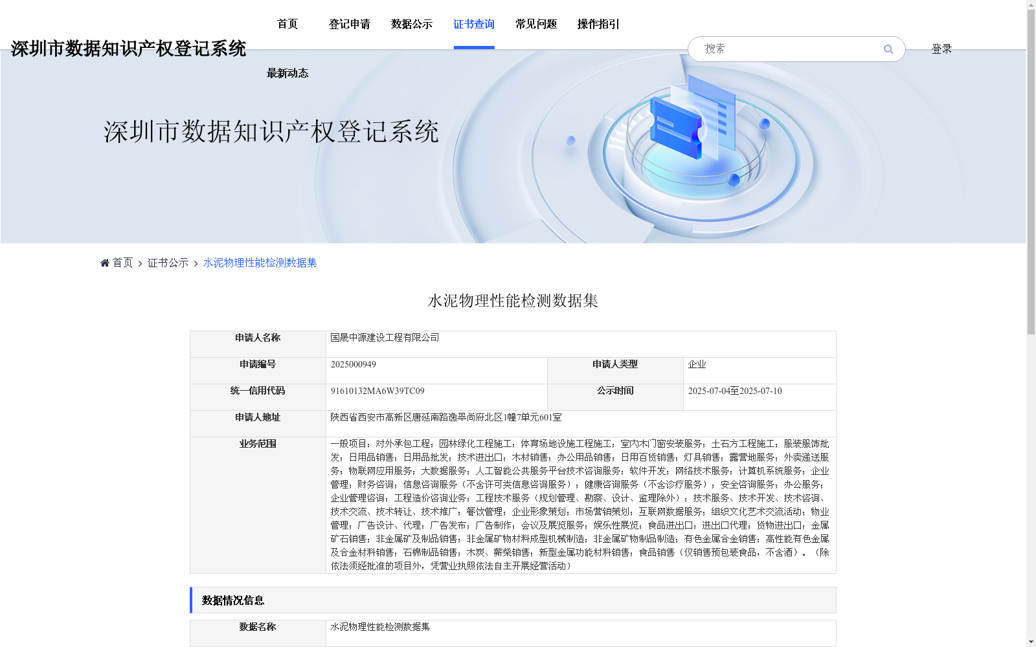
Task: Click the scrollbar down arrow
Action: pos(1031,641)
